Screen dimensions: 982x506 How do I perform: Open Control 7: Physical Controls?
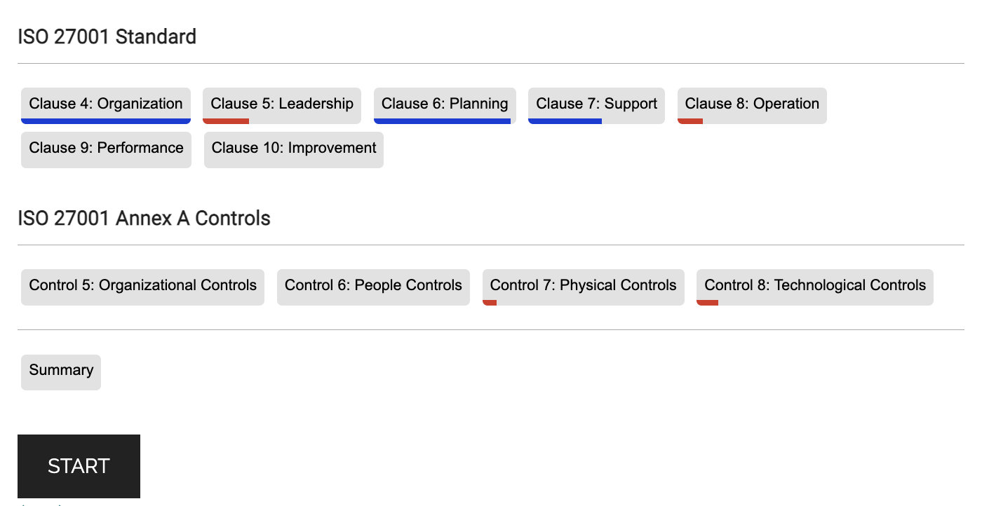[x=584, y=287]
